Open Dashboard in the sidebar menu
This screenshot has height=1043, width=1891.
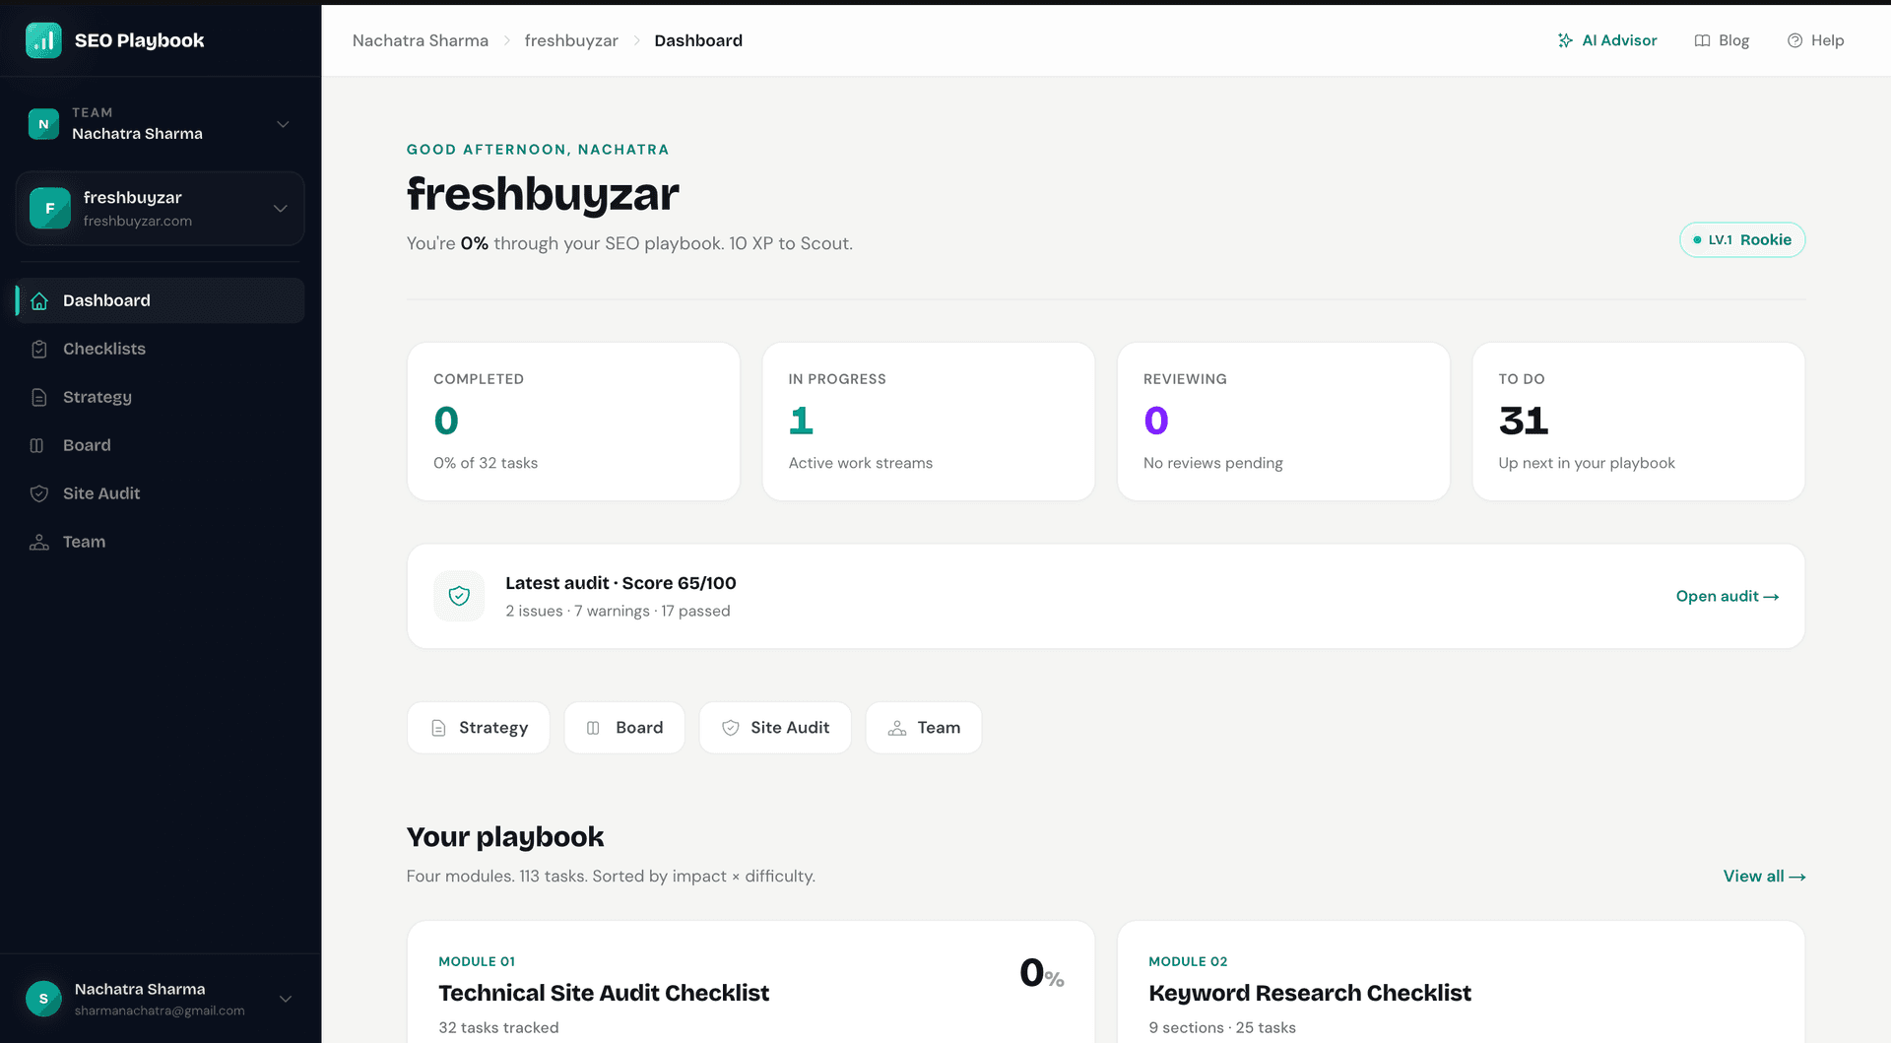click(160, 300)
